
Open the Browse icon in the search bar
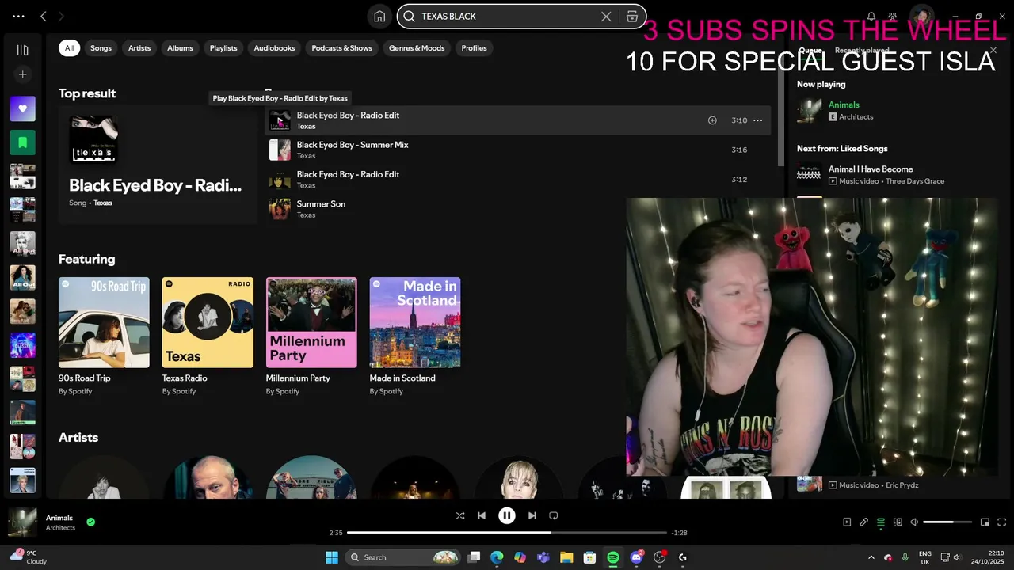[x=632, y=17]
